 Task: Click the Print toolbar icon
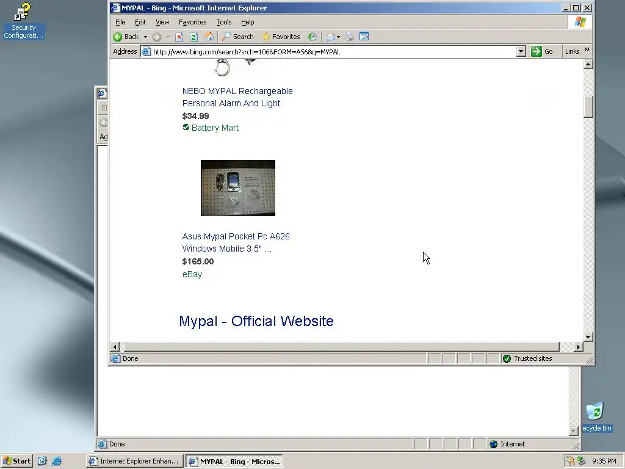tap(349, 37)
